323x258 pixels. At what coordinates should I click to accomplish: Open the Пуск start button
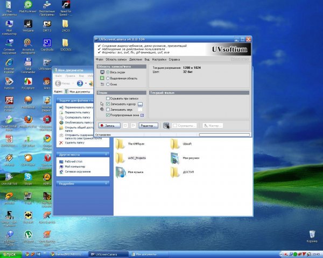coord(11,254)
